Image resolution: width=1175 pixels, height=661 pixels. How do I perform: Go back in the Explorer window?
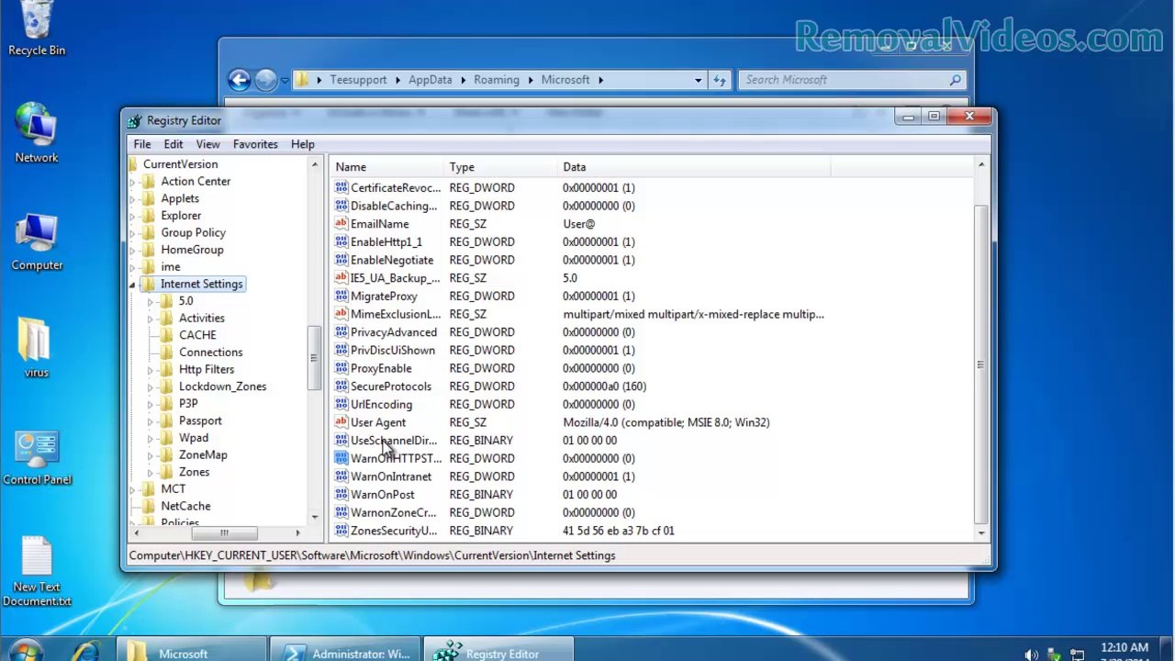pos(240,80)
